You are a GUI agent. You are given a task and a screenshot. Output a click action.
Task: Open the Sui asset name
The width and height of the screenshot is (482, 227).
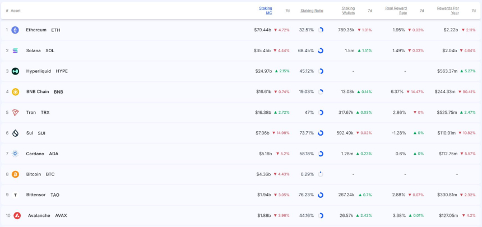point(30,133)
